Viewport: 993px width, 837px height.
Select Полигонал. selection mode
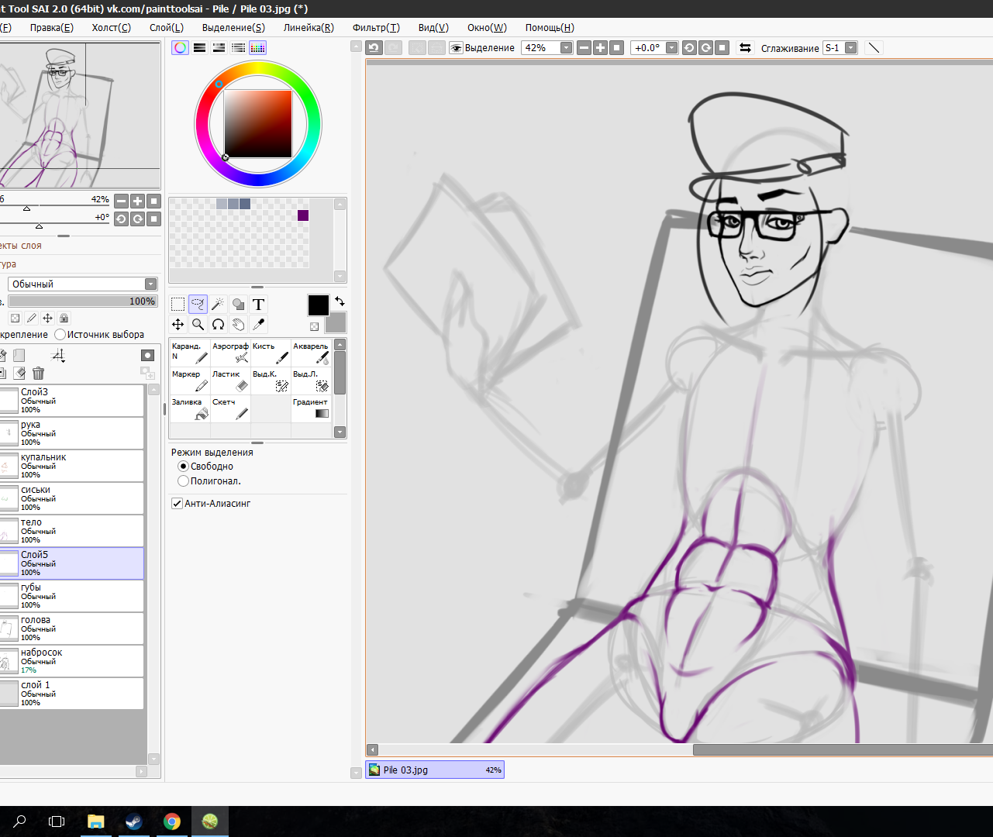coord(209,481)
